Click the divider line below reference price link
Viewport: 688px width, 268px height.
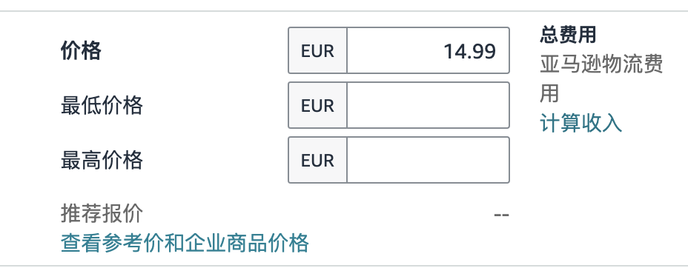(x=344, y=266)
